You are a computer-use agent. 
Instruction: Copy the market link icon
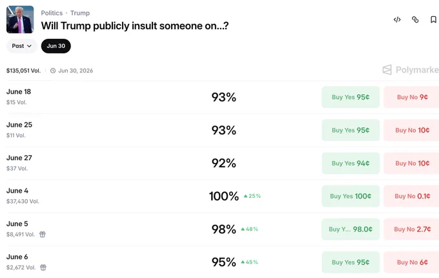[415, 19]
